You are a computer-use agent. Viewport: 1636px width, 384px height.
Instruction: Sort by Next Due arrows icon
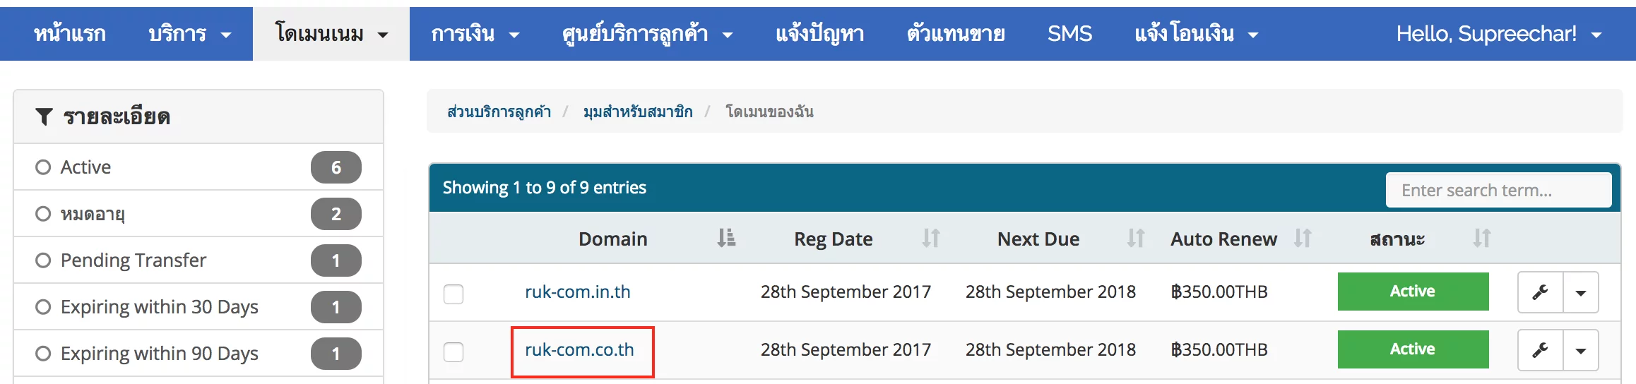click(1136, 239)
